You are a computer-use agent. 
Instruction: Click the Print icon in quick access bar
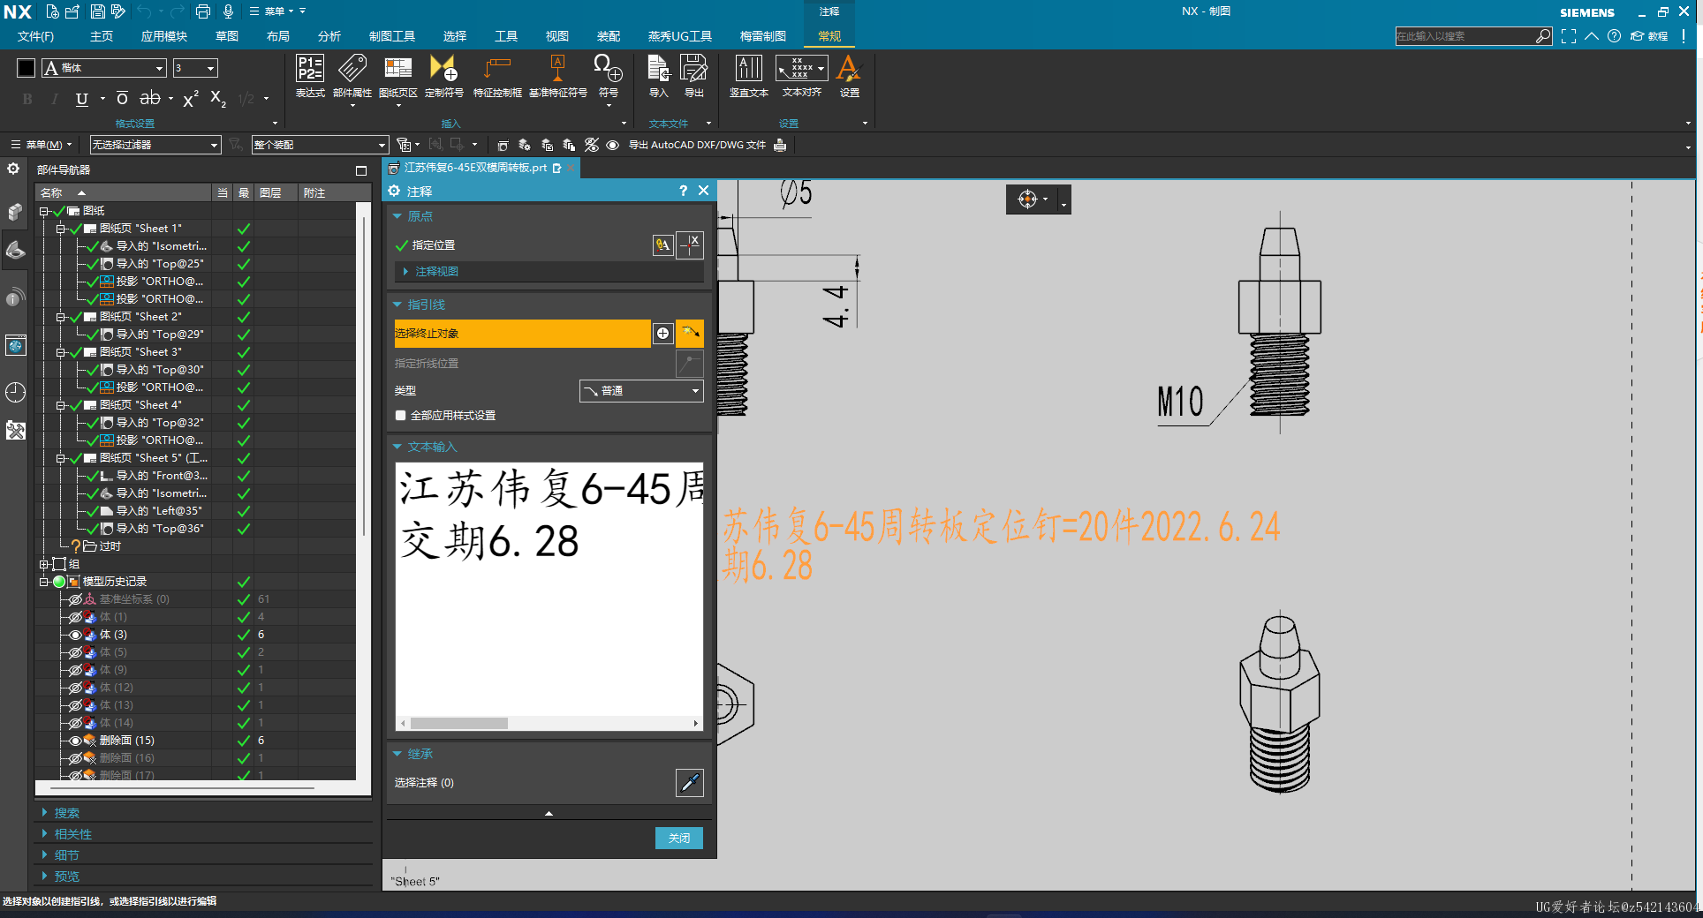click(x=203, y=11)
